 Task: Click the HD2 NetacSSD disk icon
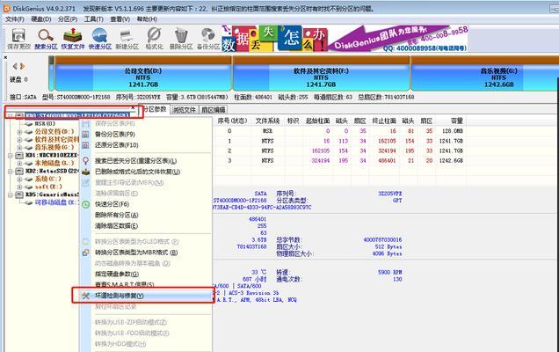coord(19,171)
